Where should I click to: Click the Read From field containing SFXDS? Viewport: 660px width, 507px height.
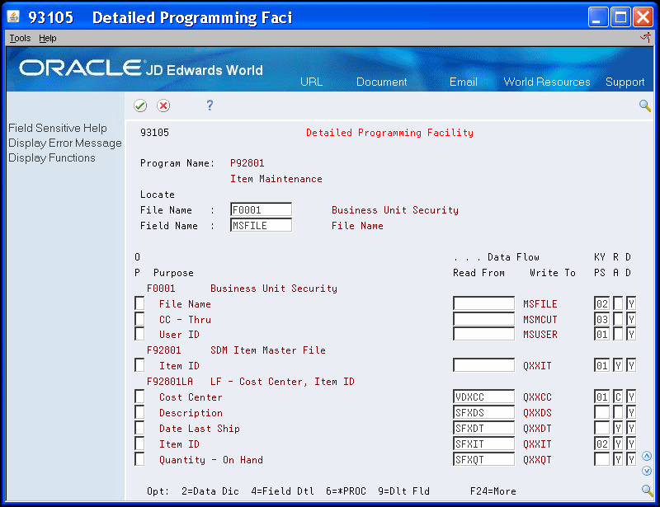483,412
